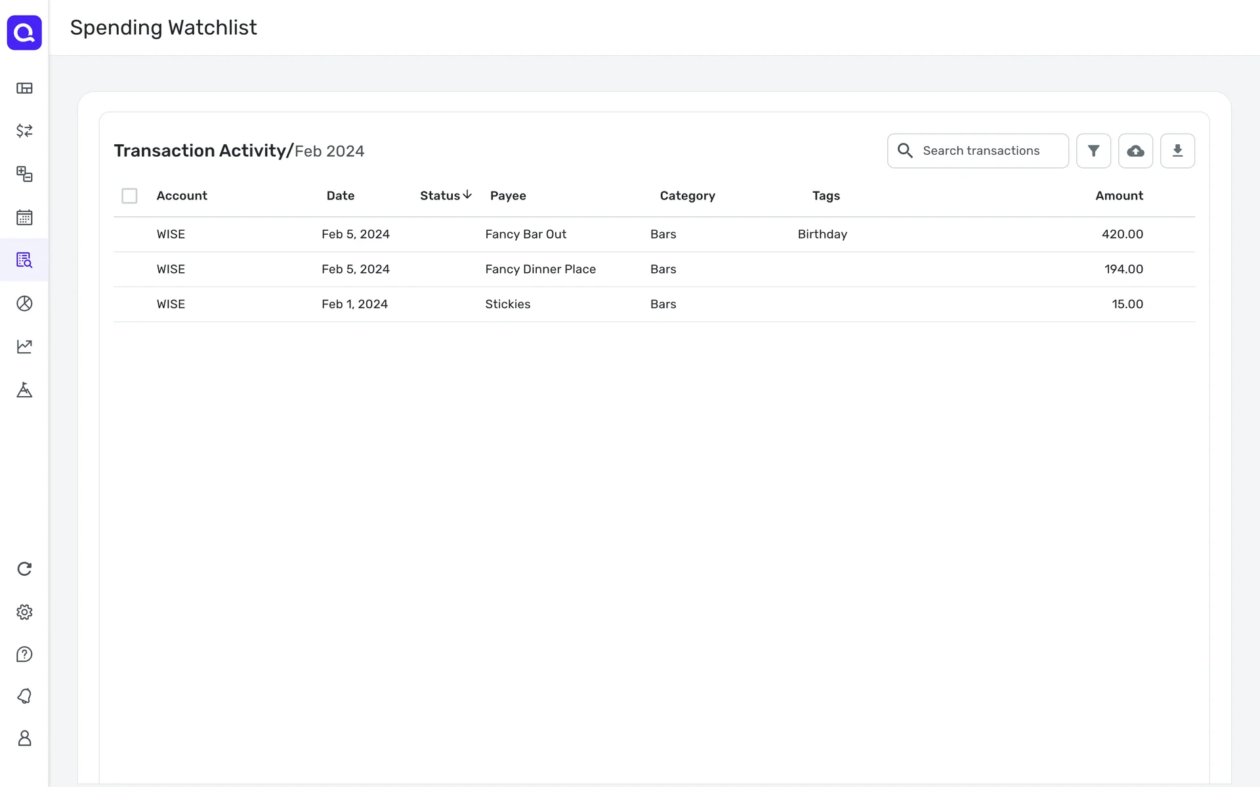Open the transactions dollar-arrows sidebar icon

click(x=24, y=131)
